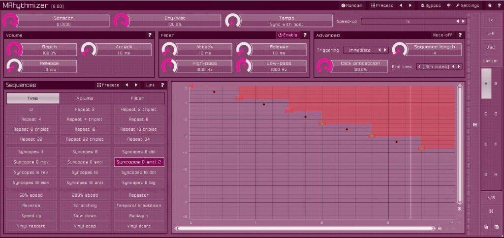The image size is (504, 238).
Task: Step Grid lines to previous option
Action: [453, 66]
